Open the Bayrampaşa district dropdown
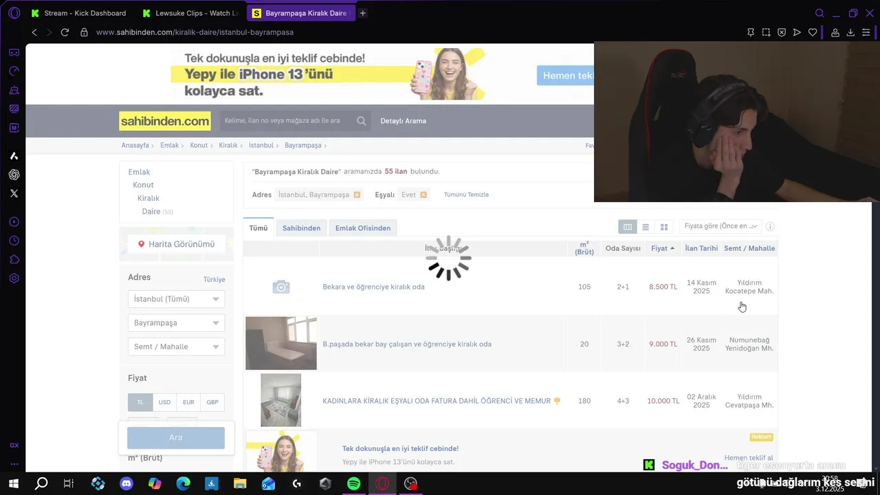Viewport: 880px width, 495px height. [176, 323]
